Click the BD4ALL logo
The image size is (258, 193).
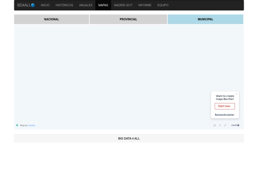click(26, 5)
